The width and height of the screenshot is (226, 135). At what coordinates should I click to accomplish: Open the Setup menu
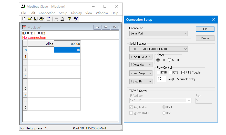click(x=63, y=13)
